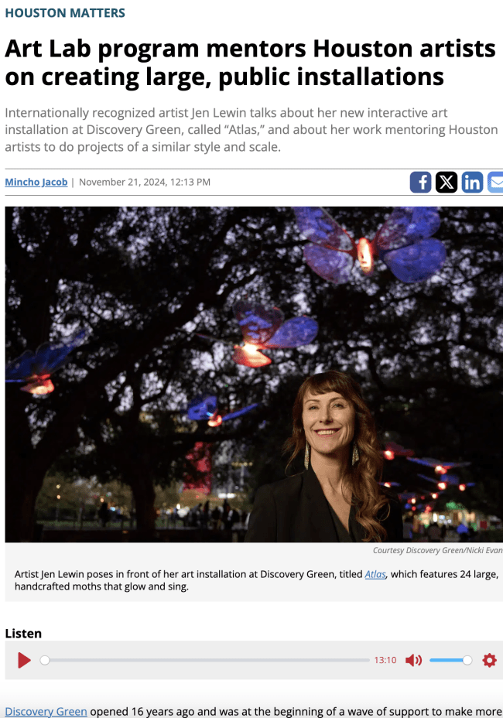Click the Listen heading
The height and width of the screenshot is (718, 503).
coord(23,634)
